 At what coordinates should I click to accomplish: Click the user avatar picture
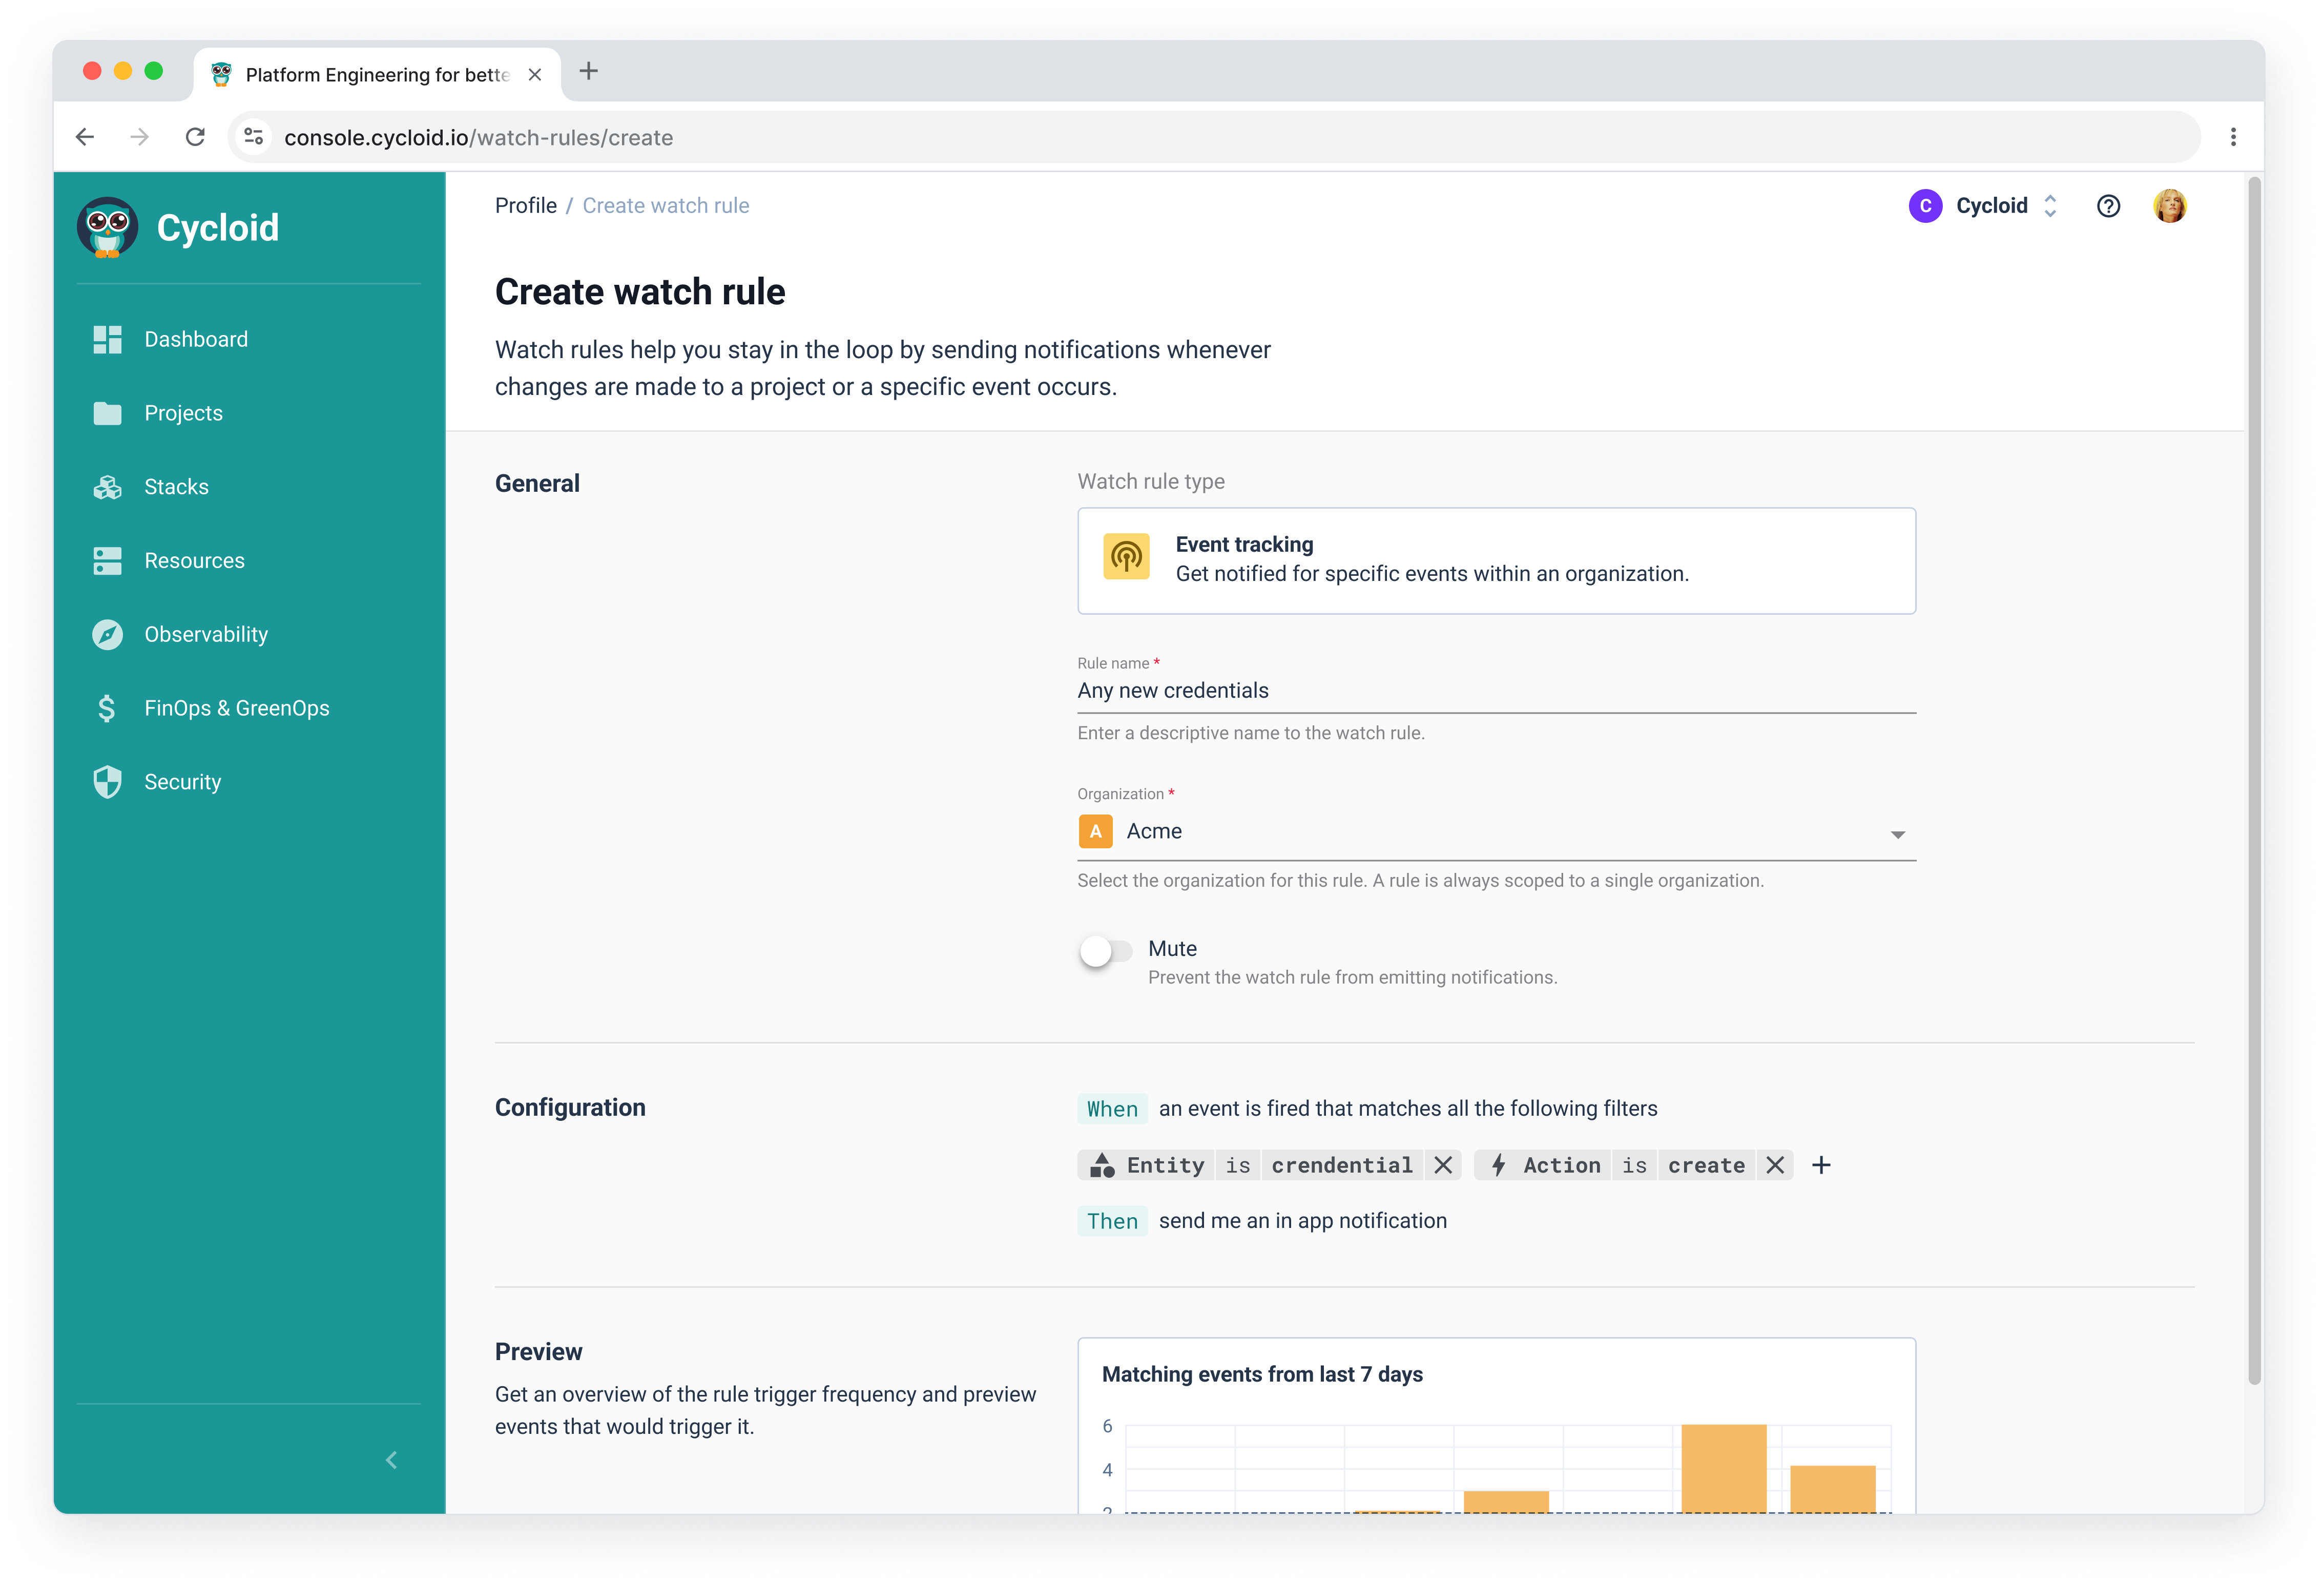coord(2169,206)
